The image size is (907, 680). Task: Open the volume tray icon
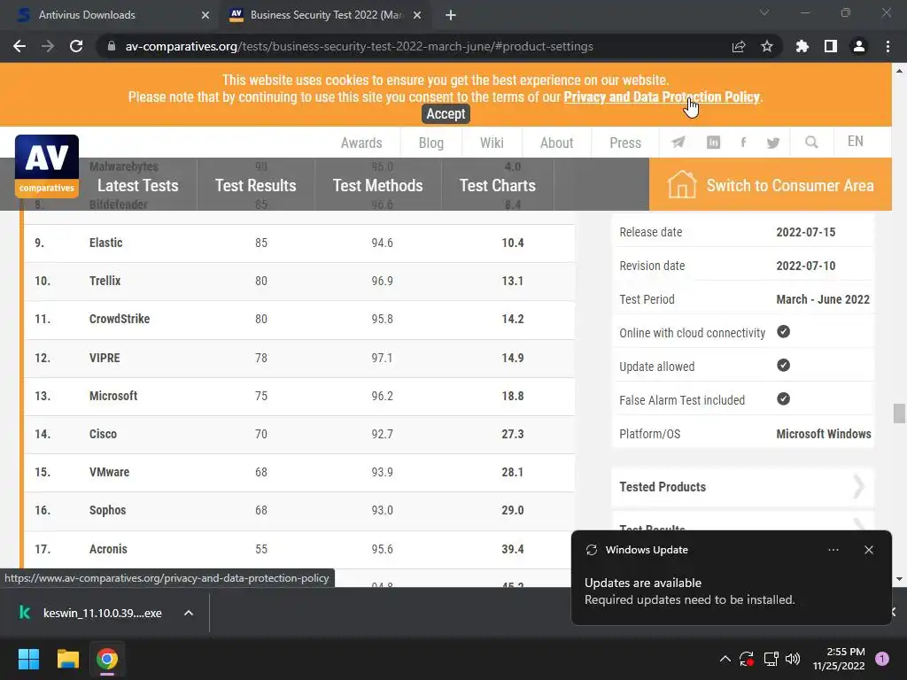click(x=793, y=659)
